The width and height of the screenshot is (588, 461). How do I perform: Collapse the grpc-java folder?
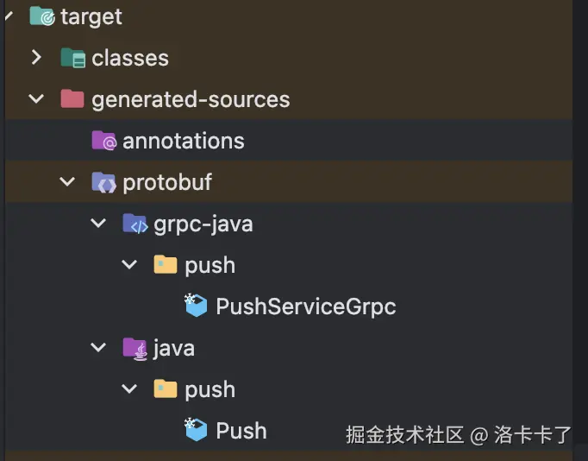pyautogui.click(x=97, y=224)
